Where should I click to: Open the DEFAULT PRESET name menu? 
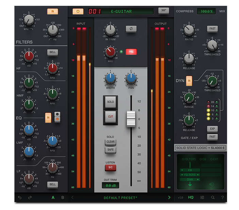point(121,198)
